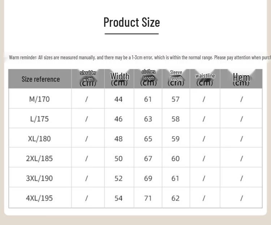Select the waistline column header

point(205,79)
